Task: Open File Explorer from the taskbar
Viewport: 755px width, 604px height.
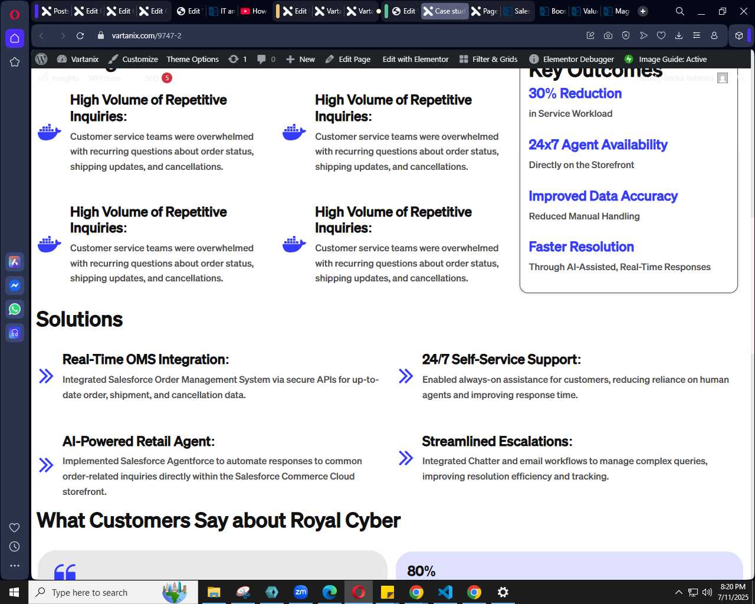Action: pyautogui.click(x=214, y=592)
